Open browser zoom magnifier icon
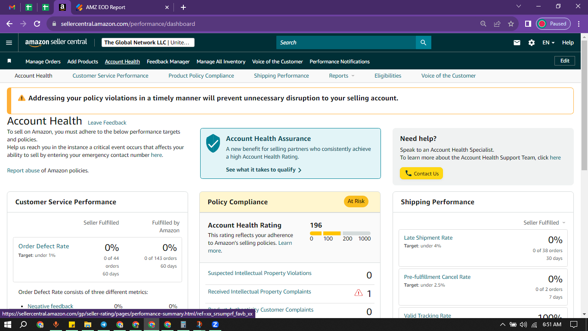The image size is (588, 331). 483,24
